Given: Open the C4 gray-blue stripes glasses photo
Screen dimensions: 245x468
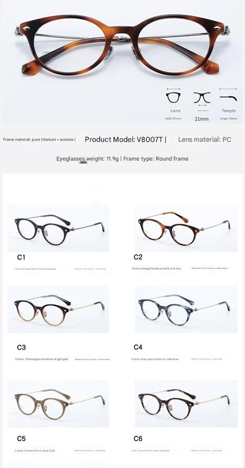Looking at the screenshot, I should click(186, 309).
